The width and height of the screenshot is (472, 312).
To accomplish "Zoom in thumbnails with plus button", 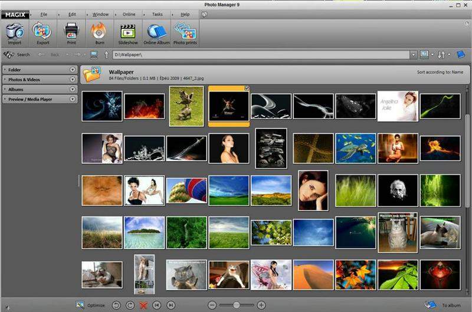I will click(261, 305).
